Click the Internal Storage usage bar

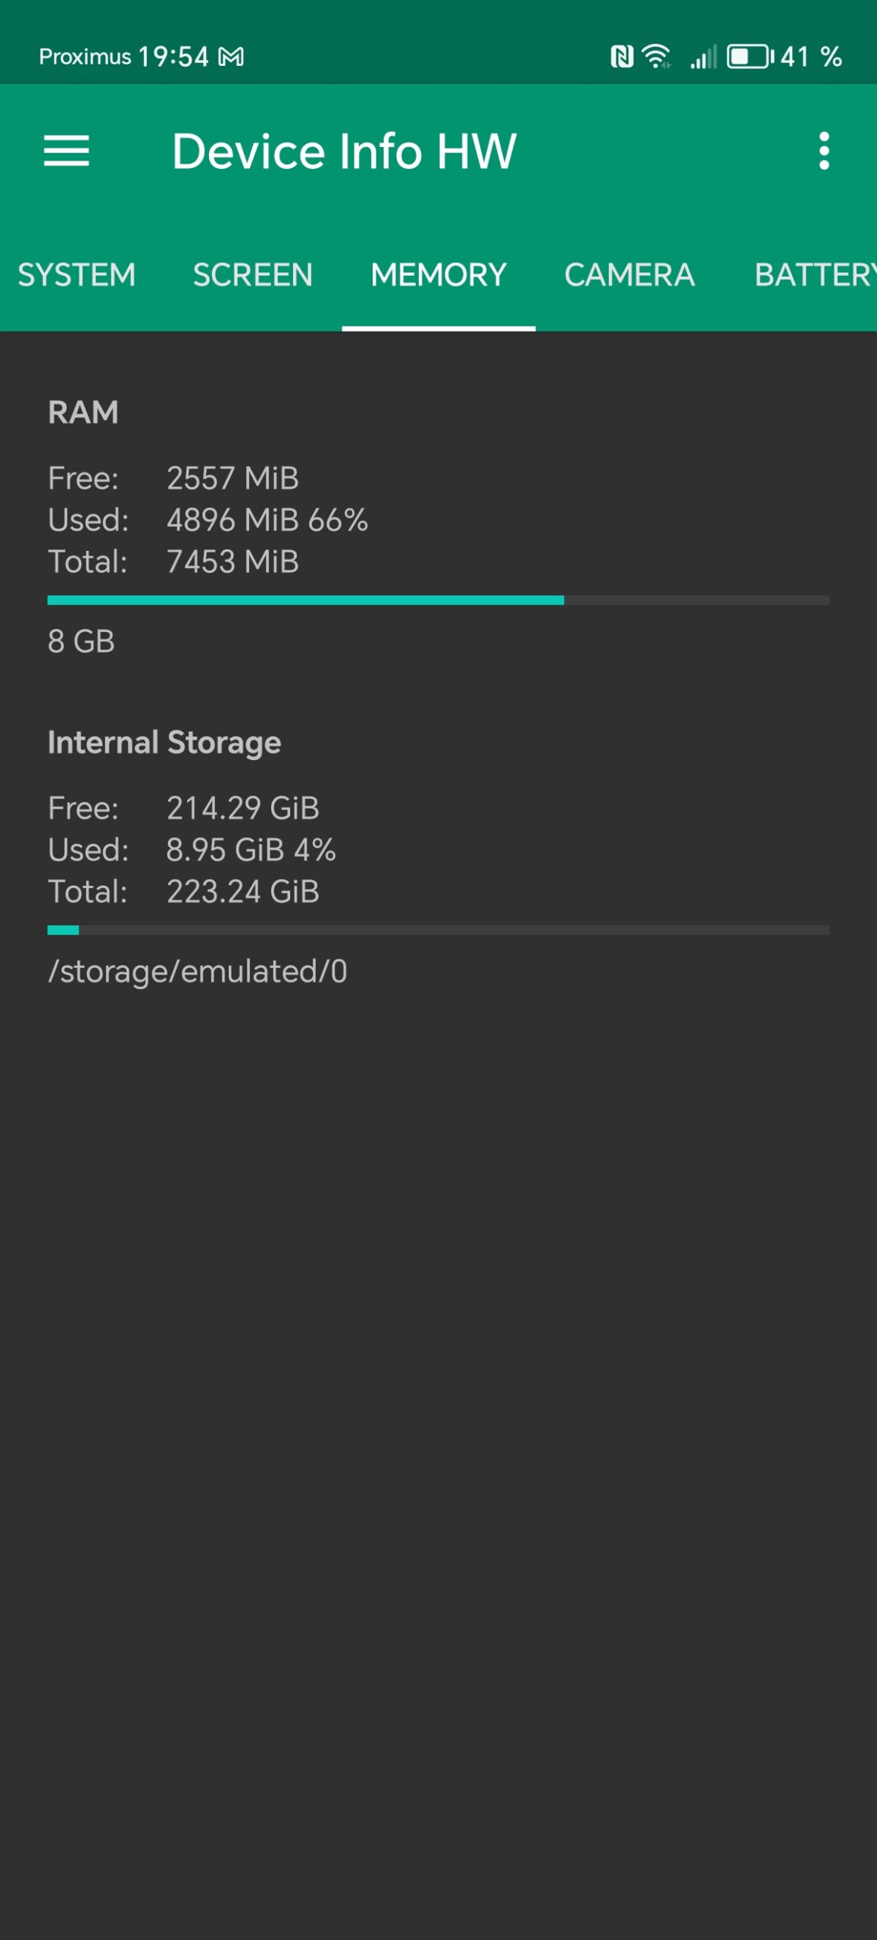point(438,930)
